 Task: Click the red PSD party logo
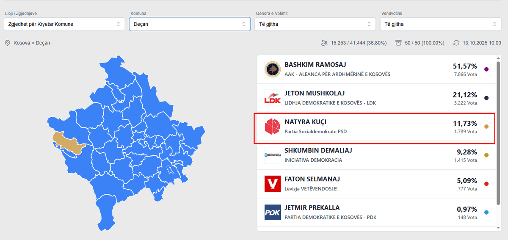pos(273,126)
